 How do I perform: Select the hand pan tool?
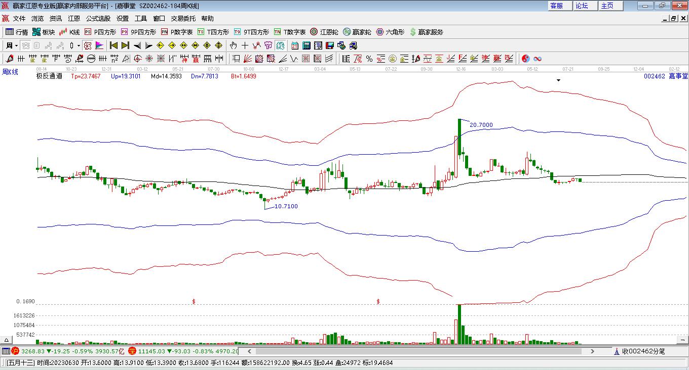pyautogui.click(x=234, y=45)
